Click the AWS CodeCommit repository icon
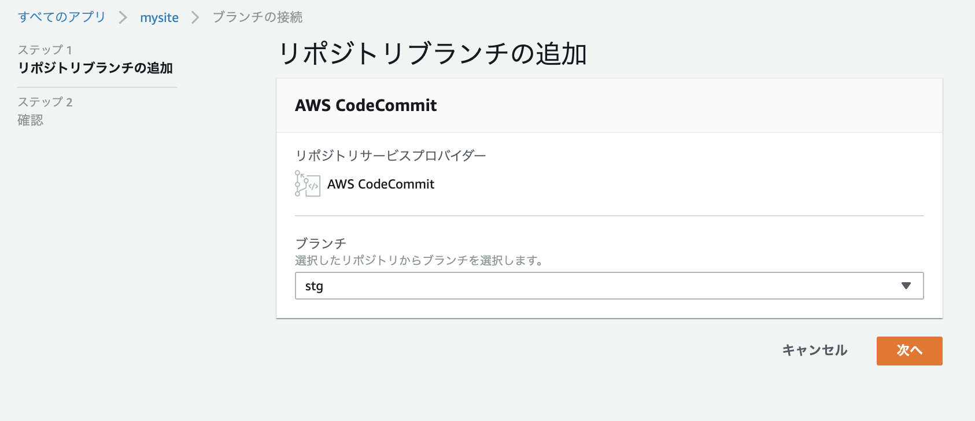This screenshot has width=975, height=421. pos(307,183)
